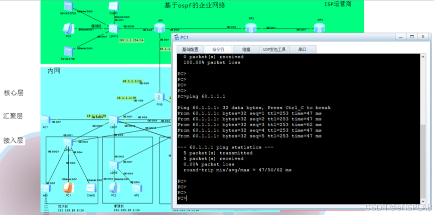This screenshot has height=215, width=434.
Task: Select the FW5 firewall icon
Action: tap(160, 97)
